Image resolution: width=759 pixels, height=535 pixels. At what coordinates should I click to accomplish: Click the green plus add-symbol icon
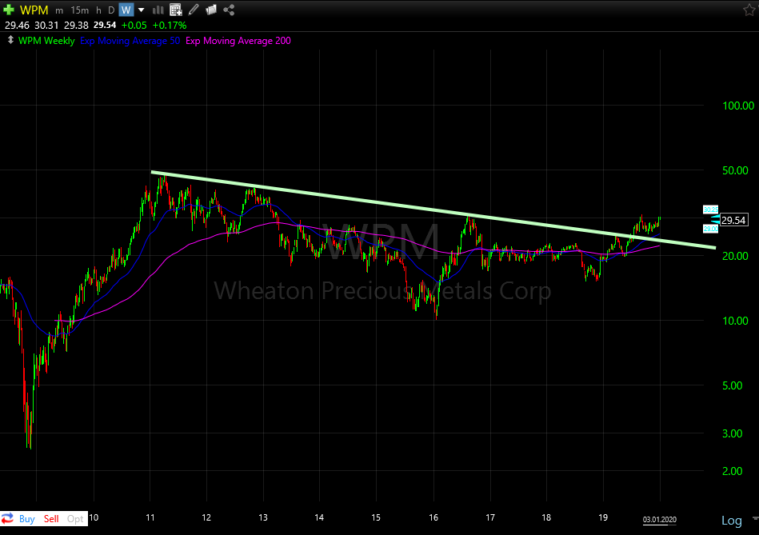(9, 10)
